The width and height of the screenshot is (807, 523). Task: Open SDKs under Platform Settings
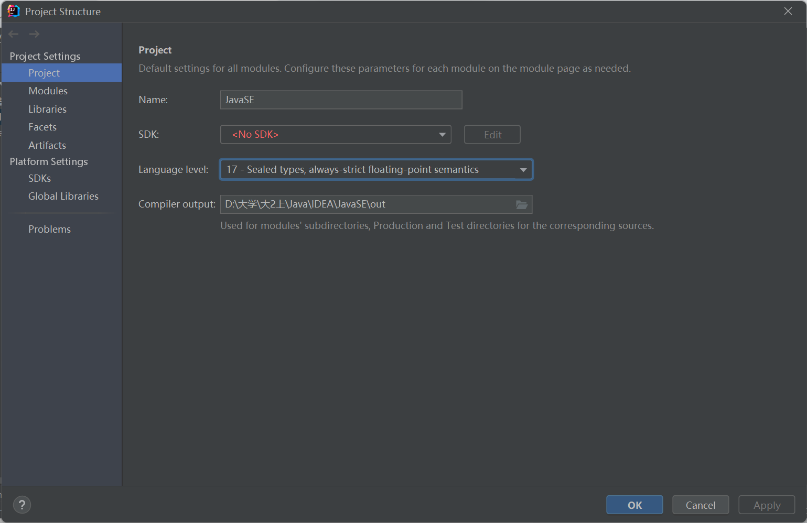coord(39,178)
